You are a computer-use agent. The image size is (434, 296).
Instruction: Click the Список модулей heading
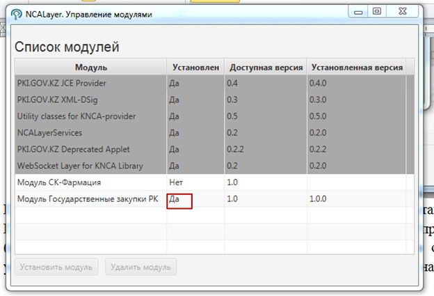pyautogui.click(x=67, y=47)
